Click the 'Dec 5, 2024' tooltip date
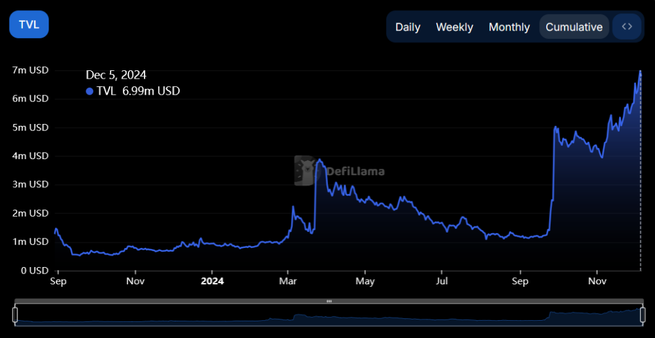This screenshot has height=338, width=655. click(116, 75)
